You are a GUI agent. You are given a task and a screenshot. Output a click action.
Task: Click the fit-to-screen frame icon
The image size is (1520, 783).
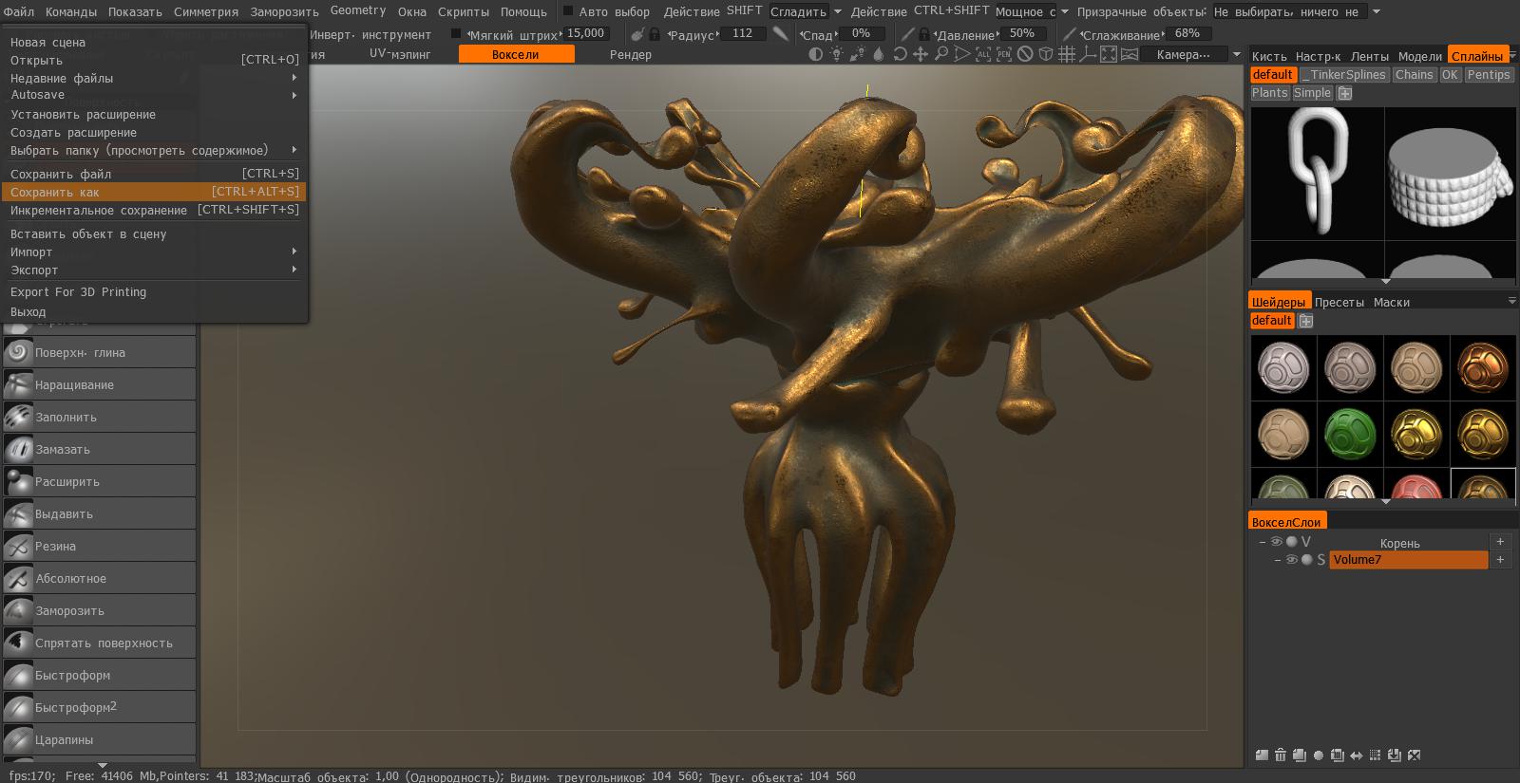[x=1109, y=54]
